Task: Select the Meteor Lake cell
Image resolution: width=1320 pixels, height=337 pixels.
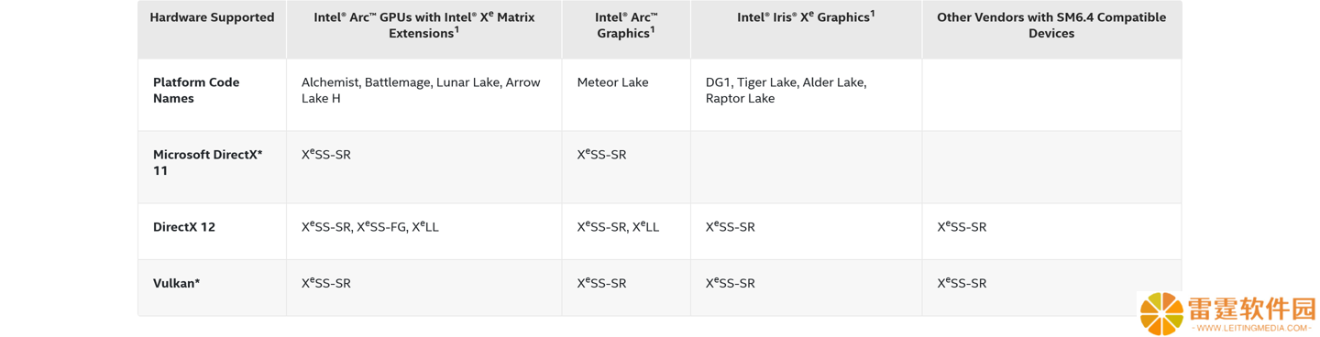Action: point(612,82)
